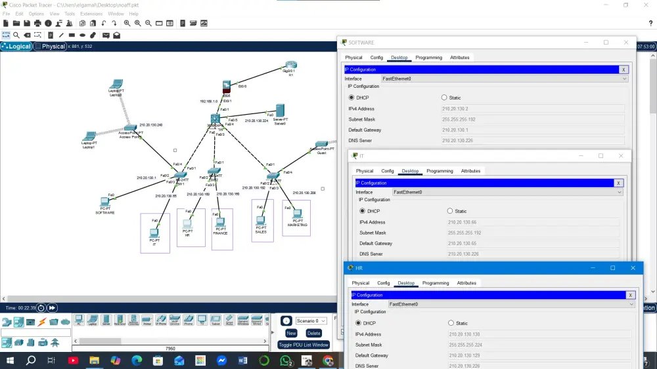657x369 pixels.
Task: Open the File menu
Action: click(7, 14)
